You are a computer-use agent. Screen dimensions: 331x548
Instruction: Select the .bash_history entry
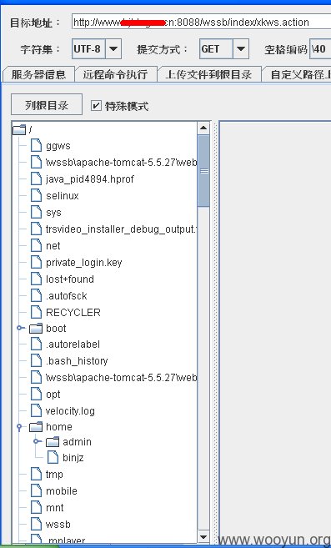point(77,361)
